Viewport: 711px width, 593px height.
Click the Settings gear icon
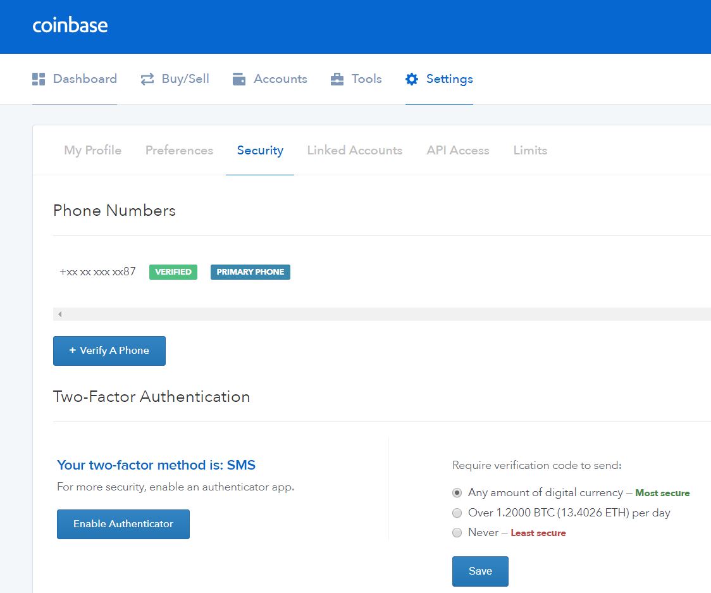coord(412,79)
